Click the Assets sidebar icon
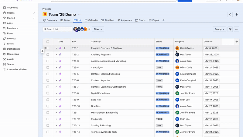This screenshot has height=137, width=243. click(x=5, y=59)
